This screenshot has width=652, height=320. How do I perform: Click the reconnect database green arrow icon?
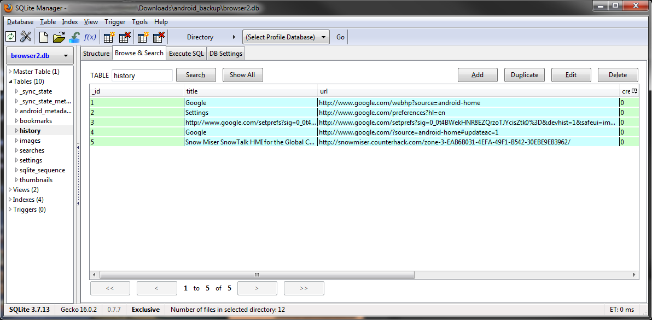(74, 37)
